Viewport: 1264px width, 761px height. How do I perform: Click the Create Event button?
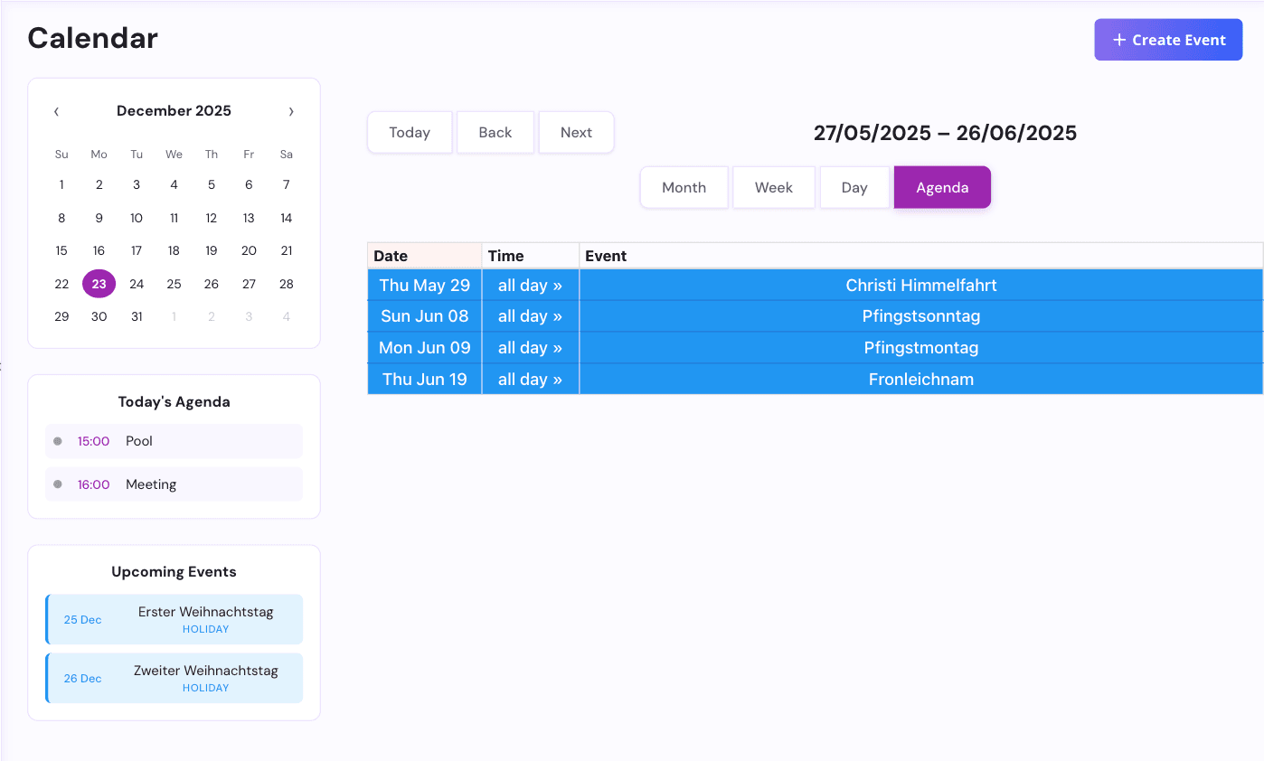(x=1167, y=40)
